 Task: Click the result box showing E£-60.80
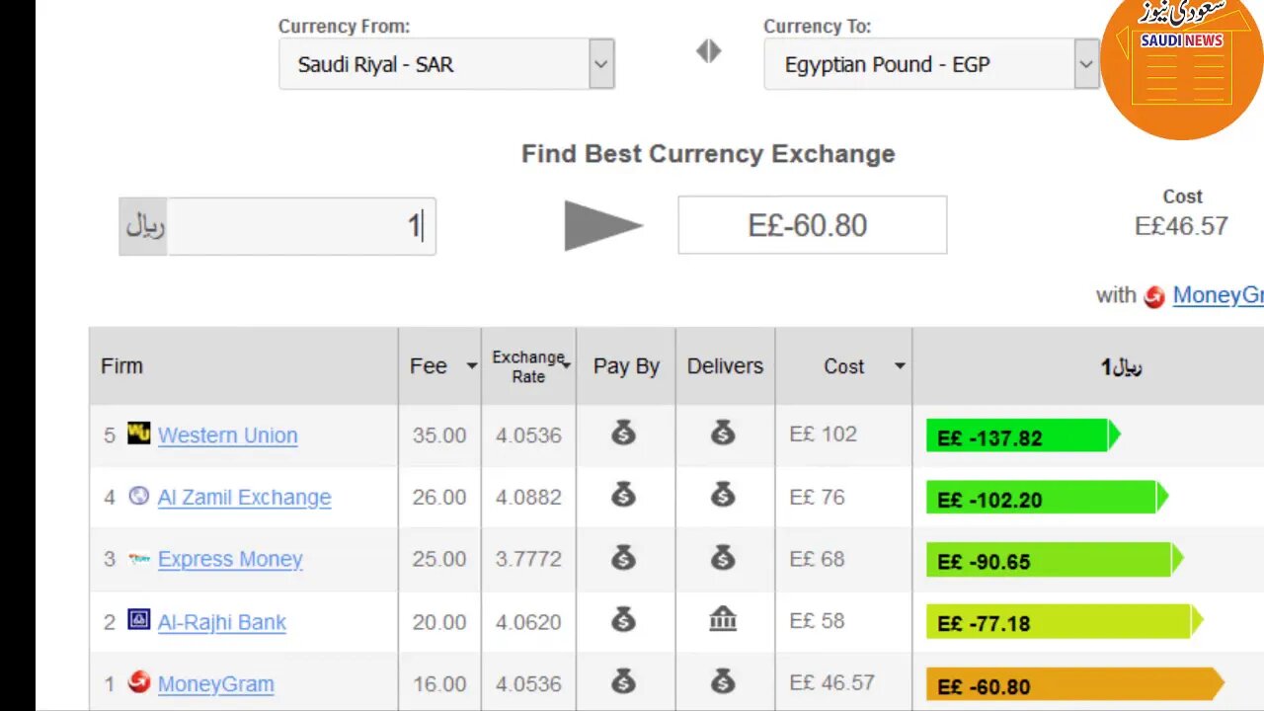point(812,225)
